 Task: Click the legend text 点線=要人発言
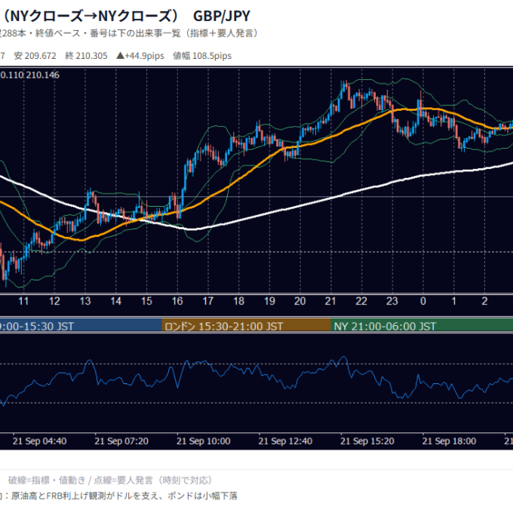[123, 481]
